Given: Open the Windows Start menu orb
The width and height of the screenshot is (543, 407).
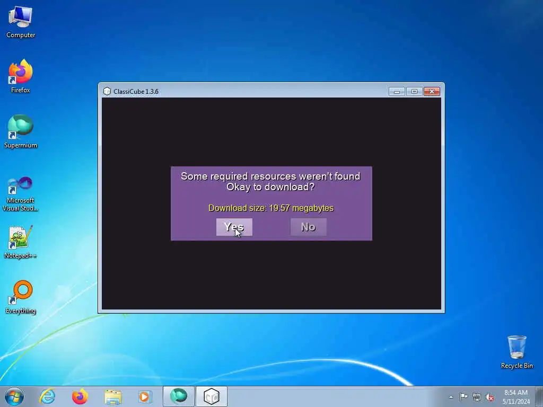Looking at the screenshot, I should (x=14, y=396).
